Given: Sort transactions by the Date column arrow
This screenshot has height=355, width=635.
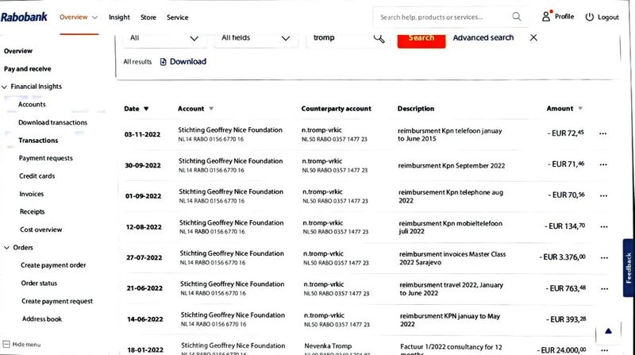Looking at the screenshot, I should tap(146, 109).
